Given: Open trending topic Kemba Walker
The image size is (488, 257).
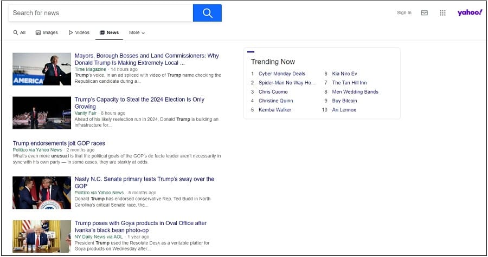Looking at the screenshot, I should click(x=275, y=110).
